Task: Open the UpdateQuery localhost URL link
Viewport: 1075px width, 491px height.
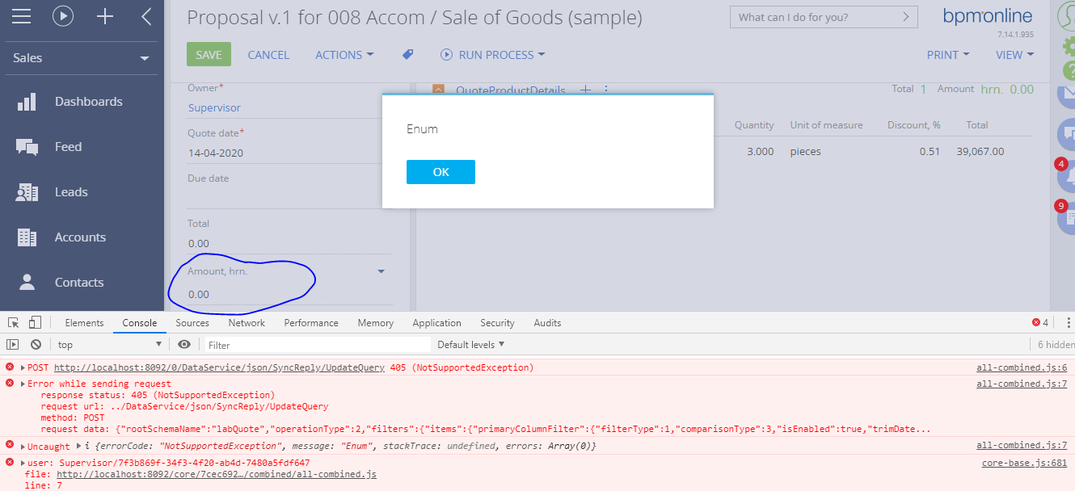Action: tap(219, 367)
